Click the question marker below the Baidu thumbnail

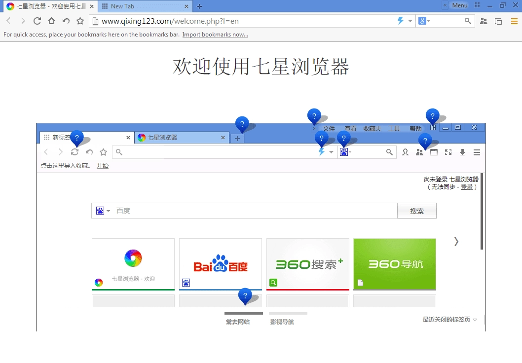[x=245, y=296]
